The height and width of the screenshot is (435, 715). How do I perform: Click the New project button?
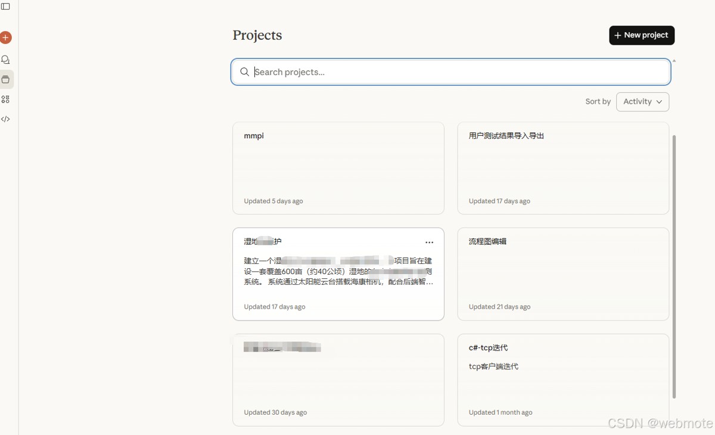click(x=642, y=35)
